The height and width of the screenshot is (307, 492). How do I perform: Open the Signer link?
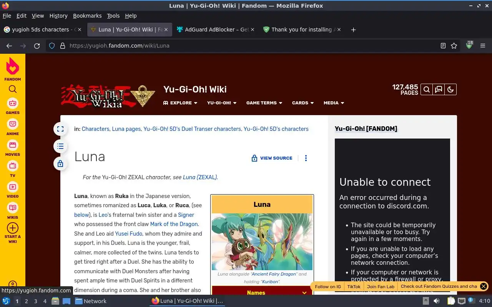pos(186,215)
